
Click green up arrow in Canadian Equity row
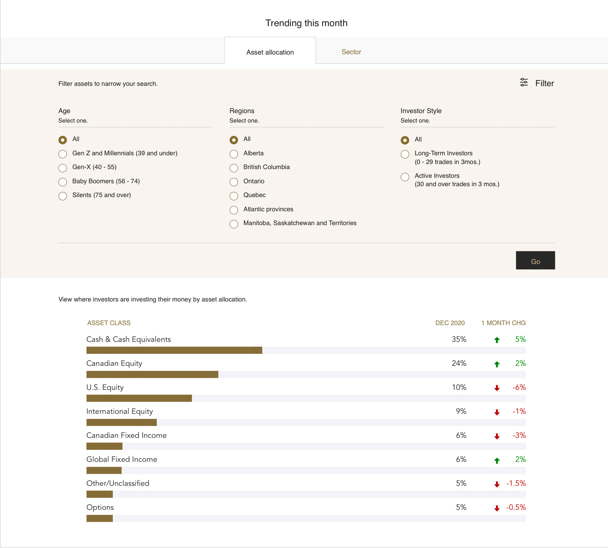click(x=497, y=364)
